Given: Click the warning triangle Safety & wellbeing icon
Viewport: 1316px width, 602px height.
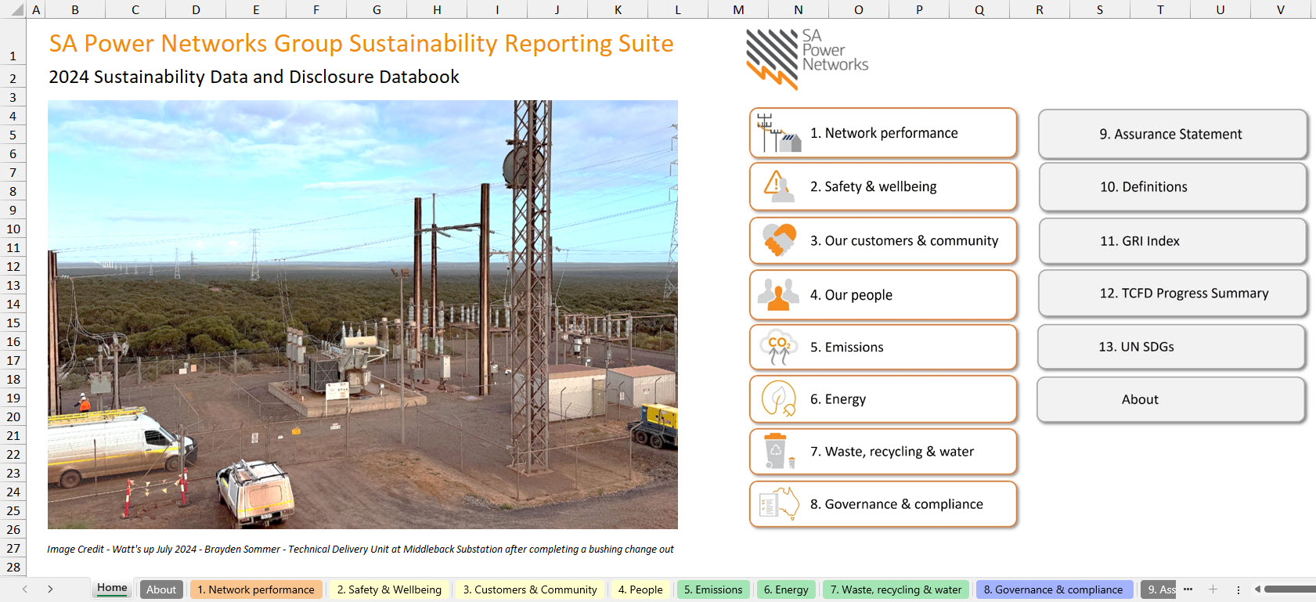Looking at the screenshot, I should point(778,186).
